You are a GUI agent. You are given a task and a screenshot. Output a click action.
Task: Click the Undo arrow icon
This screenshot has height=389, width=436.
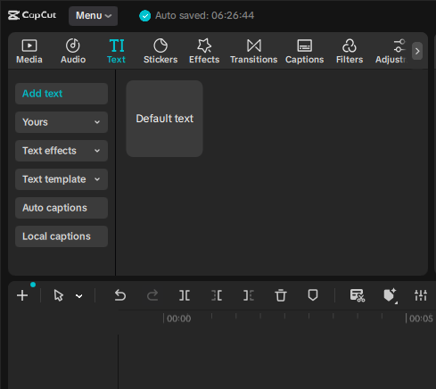pos(120,295)
